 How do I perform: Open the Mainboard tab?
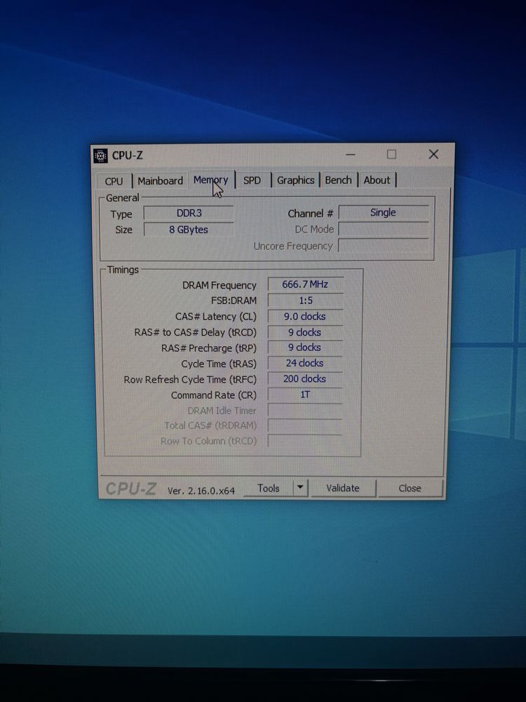[x=160, y=181]
